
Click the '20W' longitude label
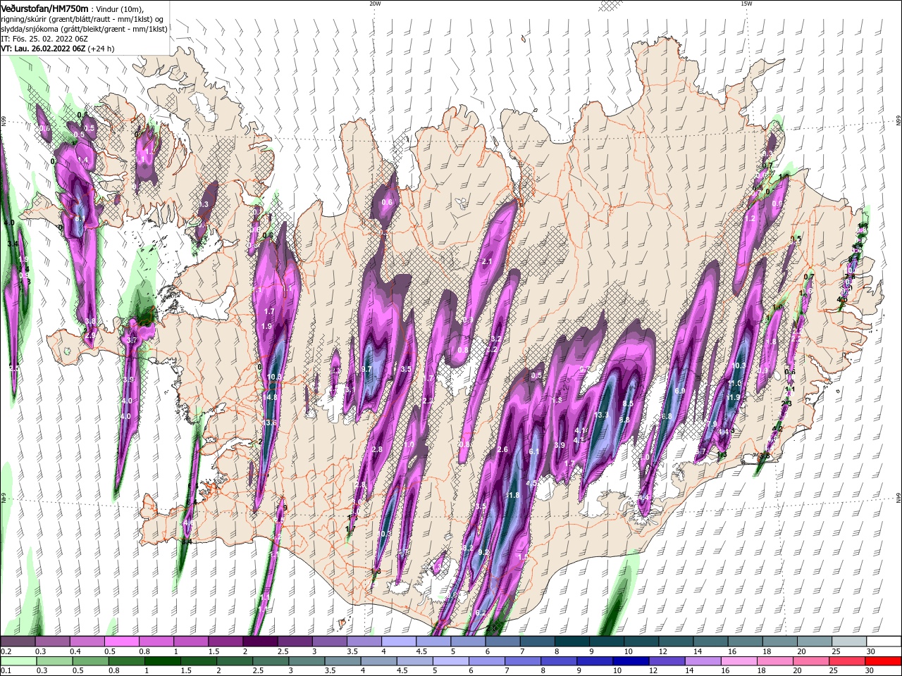click(375, 4)
